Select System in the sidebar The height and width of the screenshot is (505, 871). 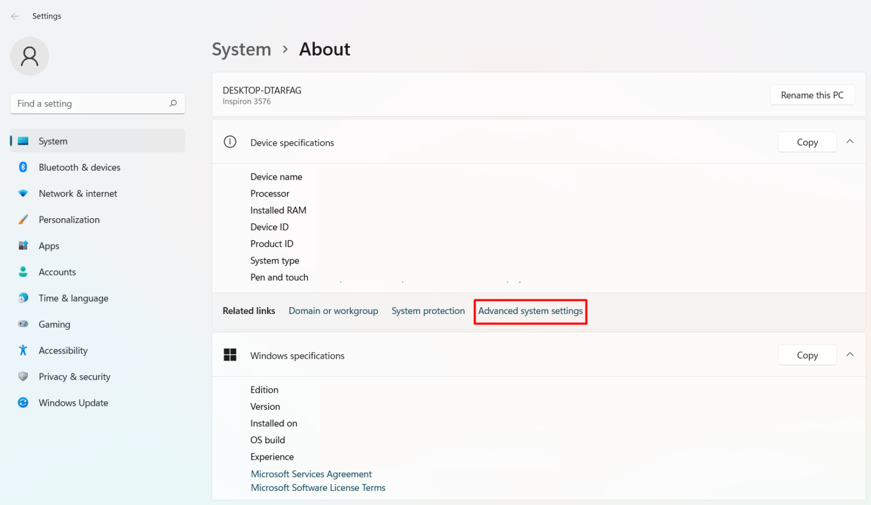tap(53, 141)
